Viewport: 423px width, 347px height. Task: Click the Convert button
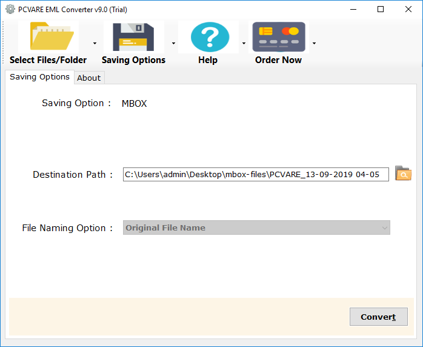tap(379, 317)
